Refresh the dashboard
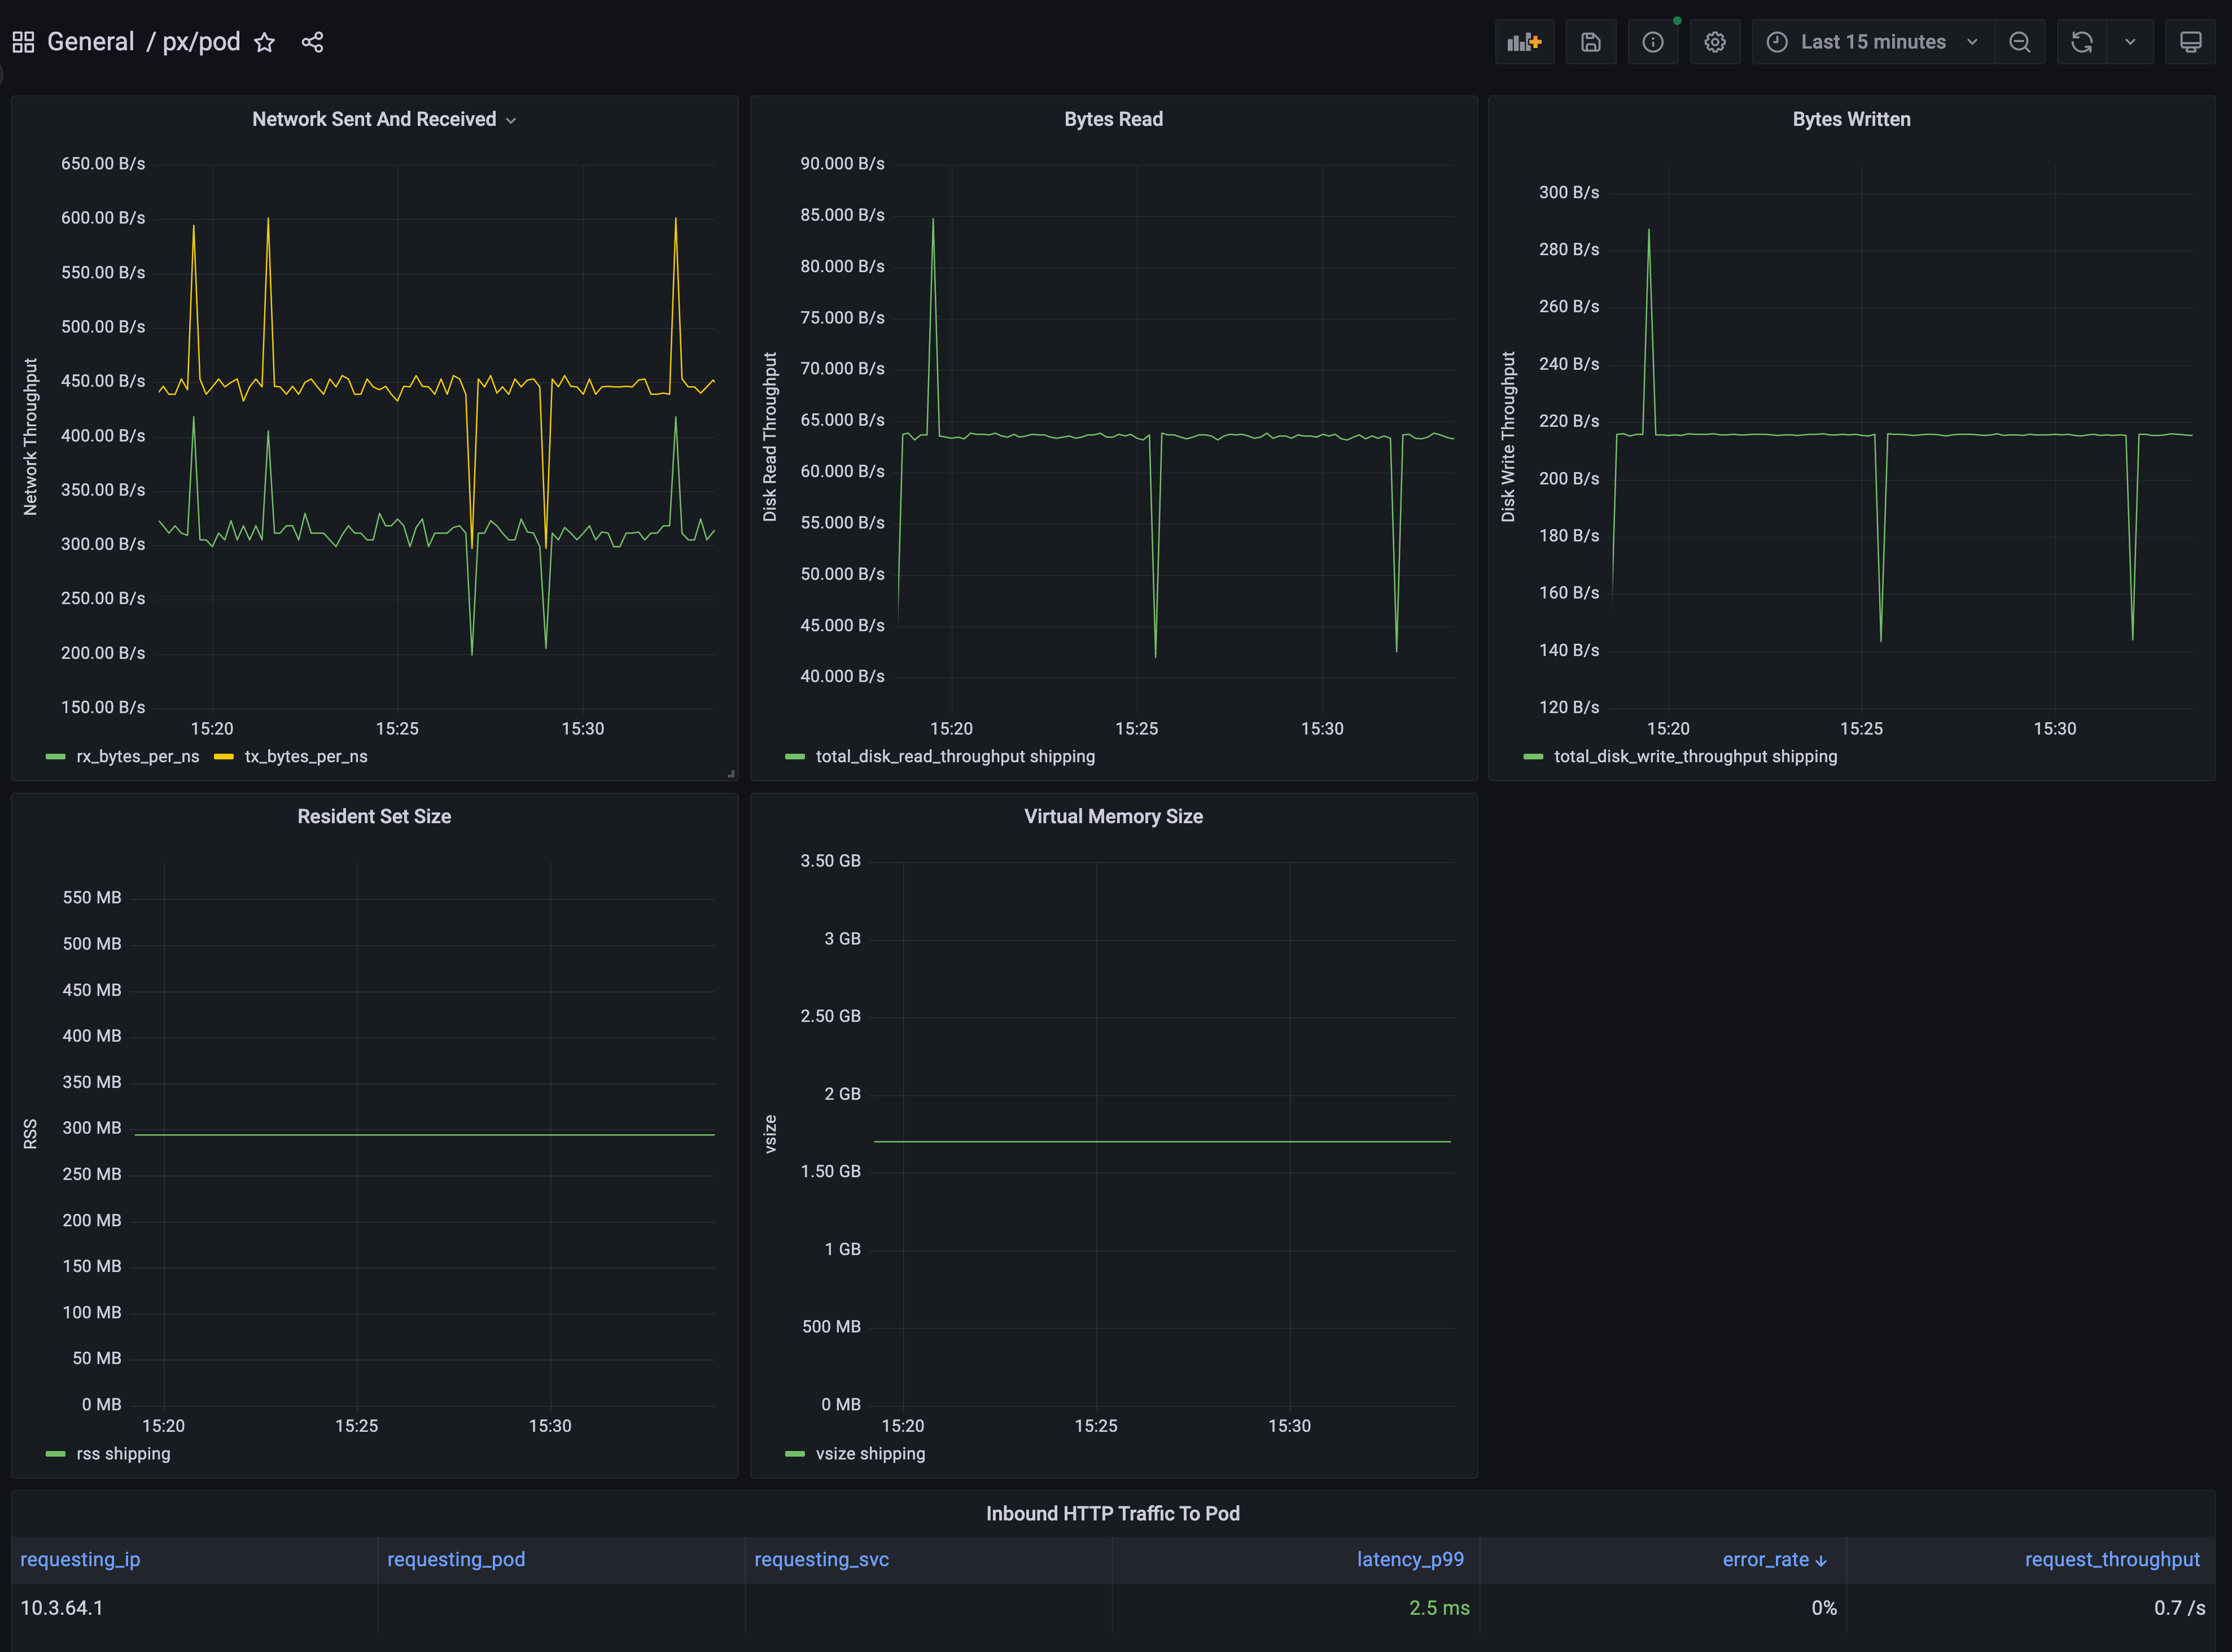The height and width of the screenshot is (1652, 2232). [x=2082, y=42]
